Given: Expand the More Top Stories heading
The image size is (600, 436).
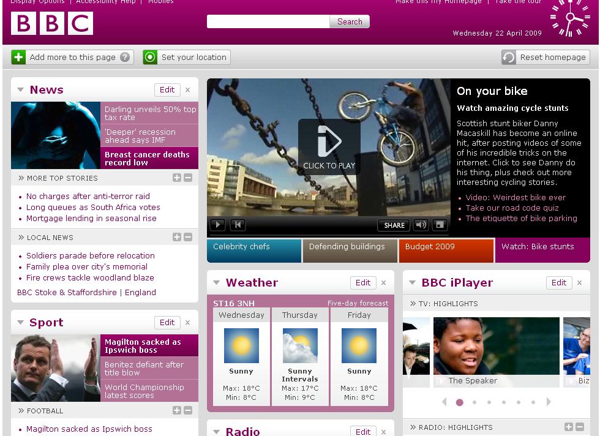Looking at the screenshot, I should click(x=58, y=178).
